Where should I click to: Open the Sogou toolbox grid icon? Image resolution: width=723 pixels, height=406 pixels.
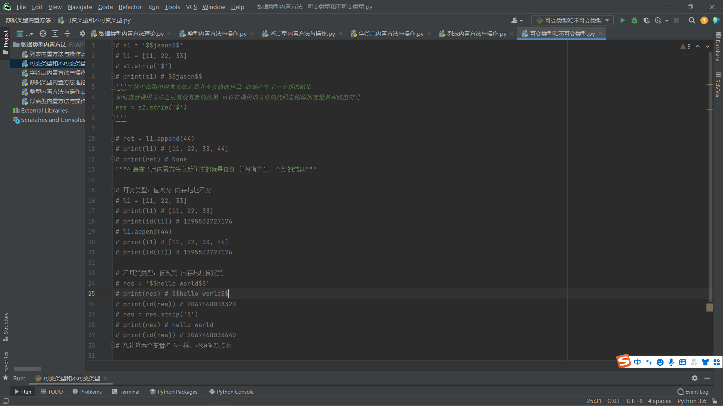[717, 362]
